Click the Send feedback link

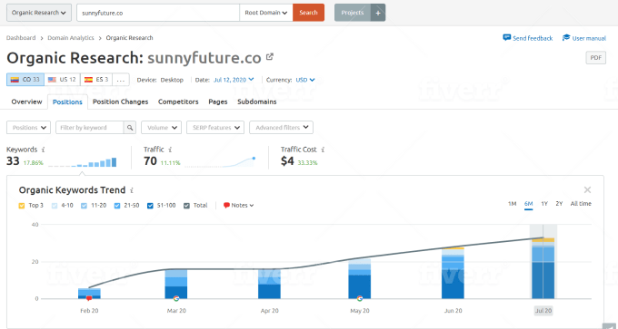[533, 38]
